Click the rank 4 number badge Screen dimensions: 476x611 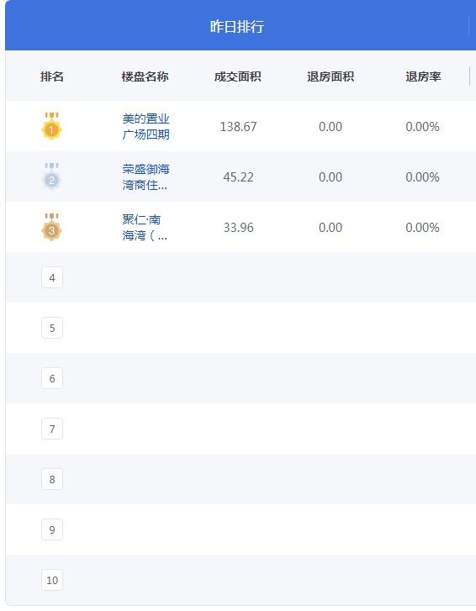[x=52, y=277]
